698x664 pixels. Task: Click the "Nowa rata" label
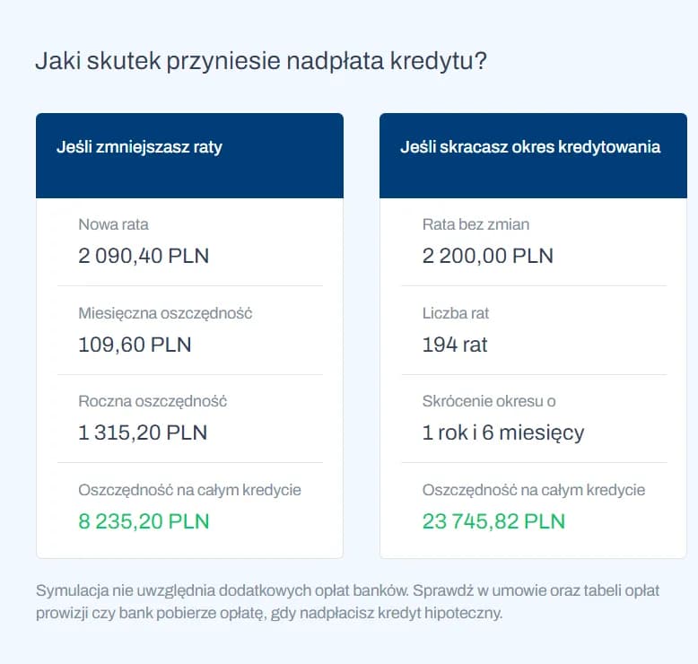(113, 224)
